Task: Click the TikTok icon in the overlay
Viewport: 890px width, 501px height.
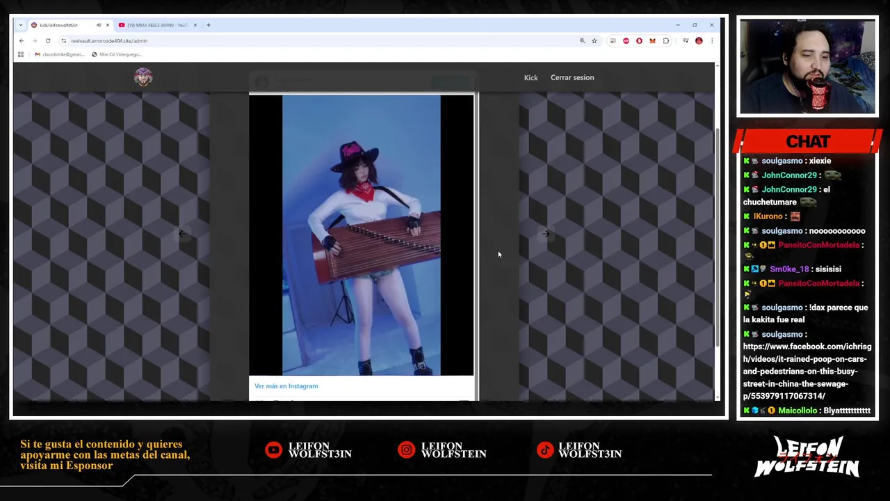Action: tap(545, 450)
